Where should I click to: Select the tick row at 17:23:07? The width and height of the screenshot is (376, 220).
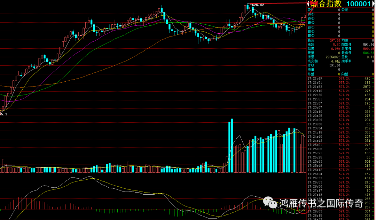pyautogui.click(x=341, y=107)
